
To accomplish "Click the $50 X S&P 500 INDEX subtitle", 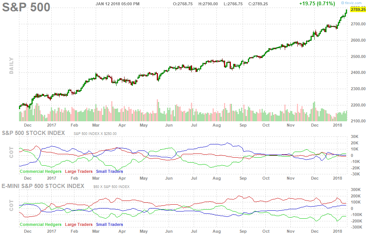I will coord(111,187).
